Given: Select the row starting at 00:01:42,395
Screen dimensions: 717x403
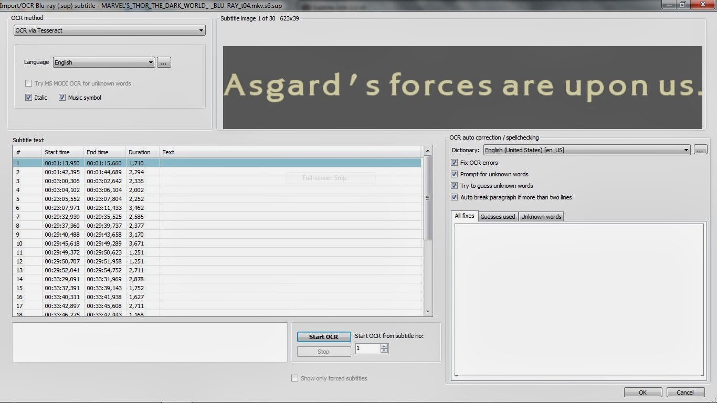Looking at the screenshot, I should click(x=217, y=172).
